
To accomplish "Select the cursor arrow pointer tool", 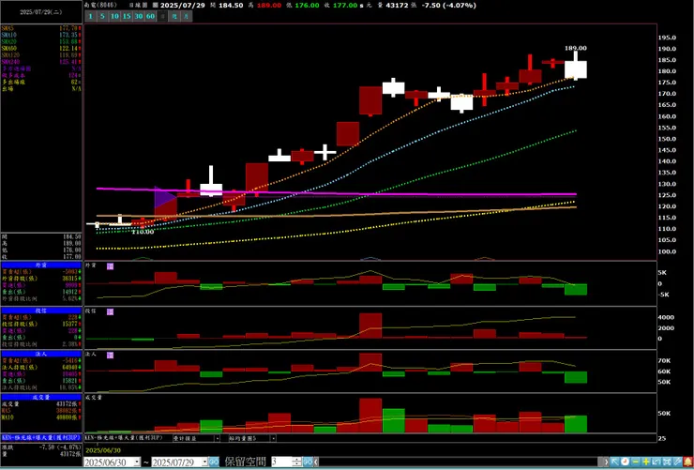I will click(x=614, y=462).
